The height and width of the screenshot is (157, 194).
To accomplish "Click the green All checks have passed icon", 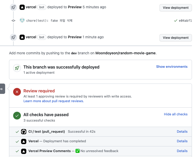I will [x=17, y=116].
